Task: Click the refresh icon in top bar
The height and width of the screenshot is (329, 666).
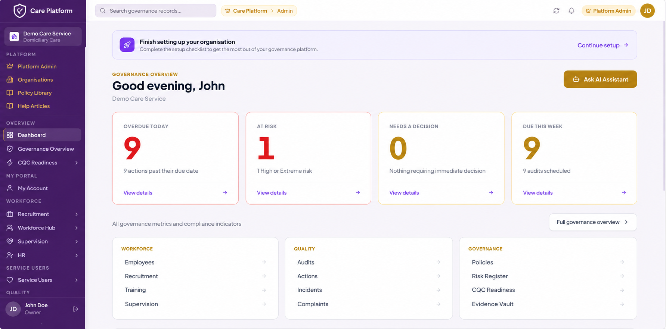Action: point(556,11)
